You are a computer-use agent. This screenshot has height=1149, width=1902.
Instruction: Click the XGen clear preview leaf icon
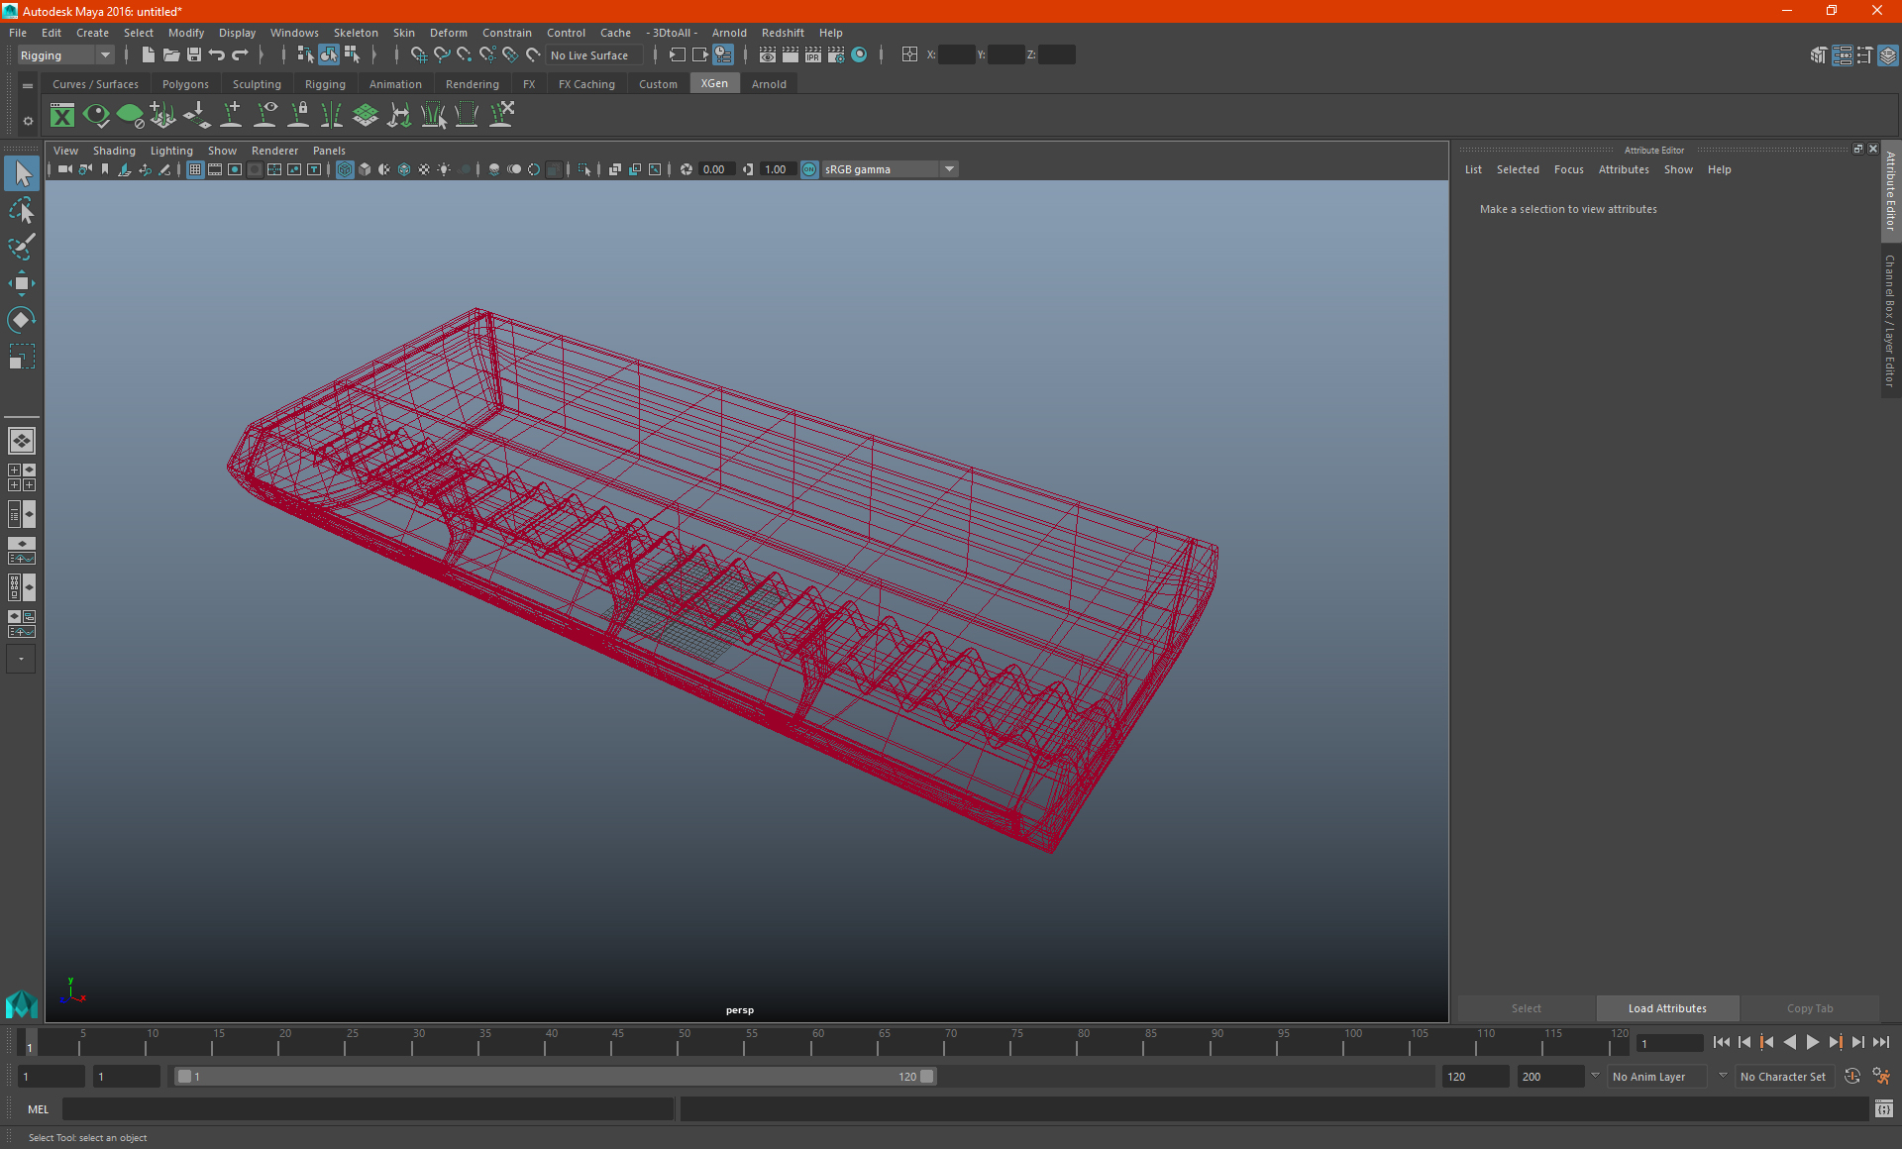[130, 116]
